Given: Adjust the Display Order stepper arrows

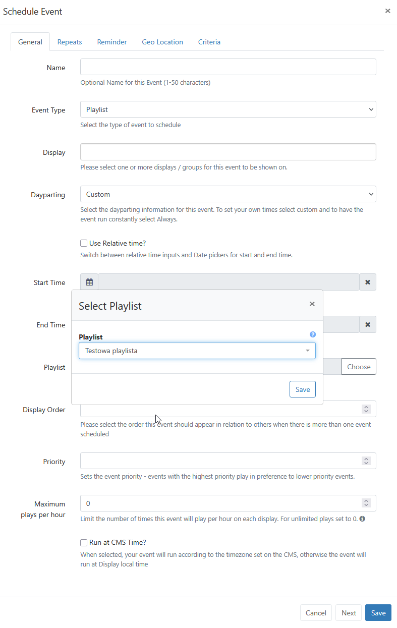Looking at the screenshot, I should click(366, 409).
